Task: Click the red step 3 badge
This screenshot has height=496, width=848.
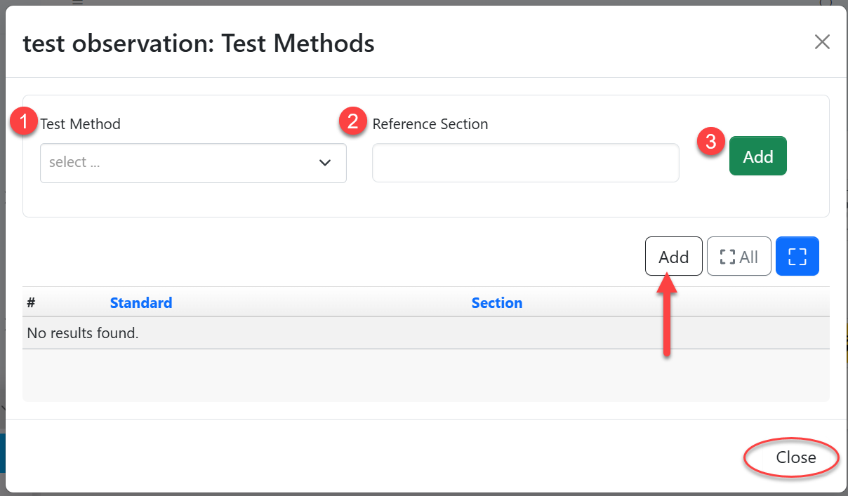Action: [x=710, y=142]
